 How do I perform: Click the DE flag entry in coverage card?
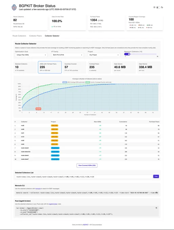(142, 25)
